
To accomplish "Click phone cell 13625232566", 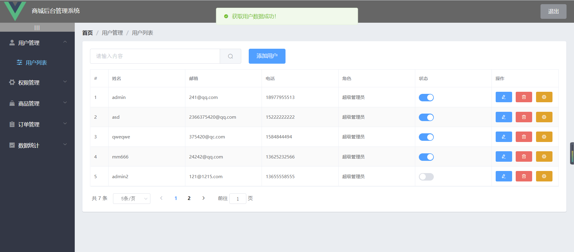I will pos(280,157).
